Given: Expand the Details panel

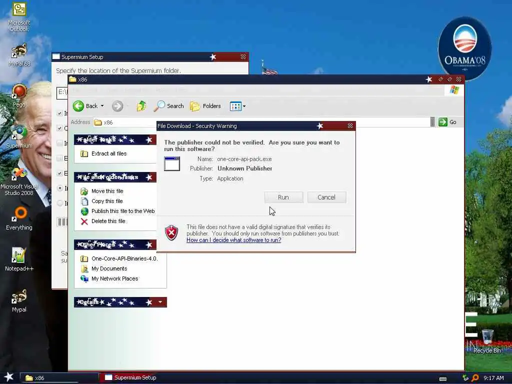Looking at the screenshot, I should coord(160,302).
